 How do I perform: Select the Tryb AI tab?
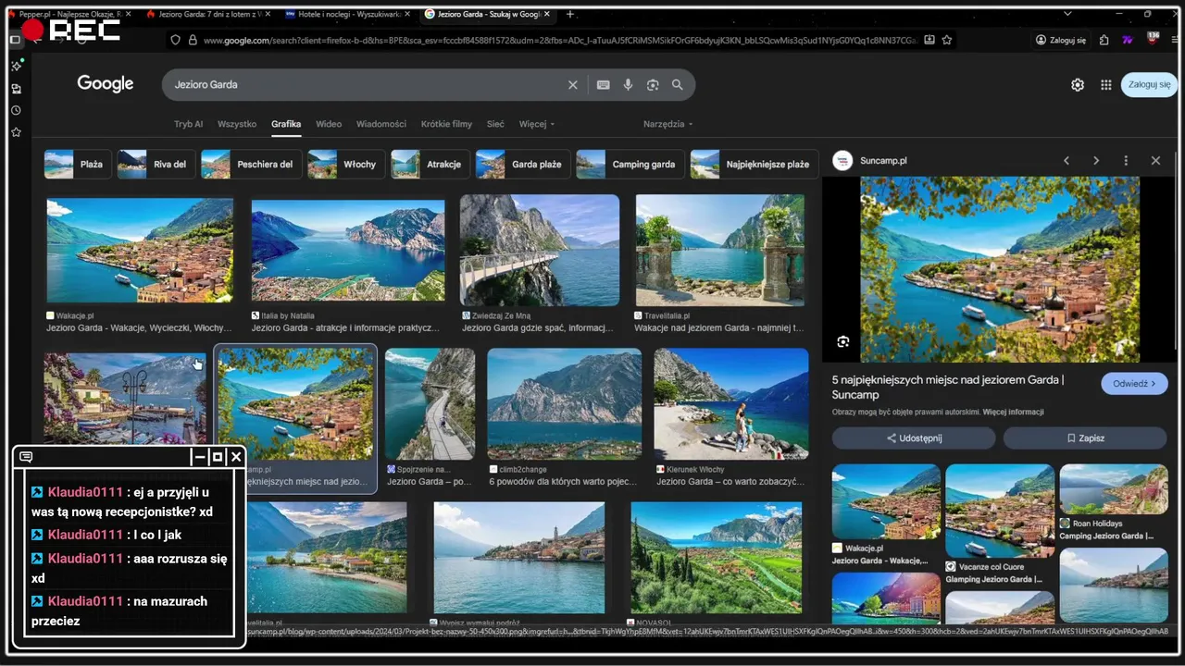(189, 124)
